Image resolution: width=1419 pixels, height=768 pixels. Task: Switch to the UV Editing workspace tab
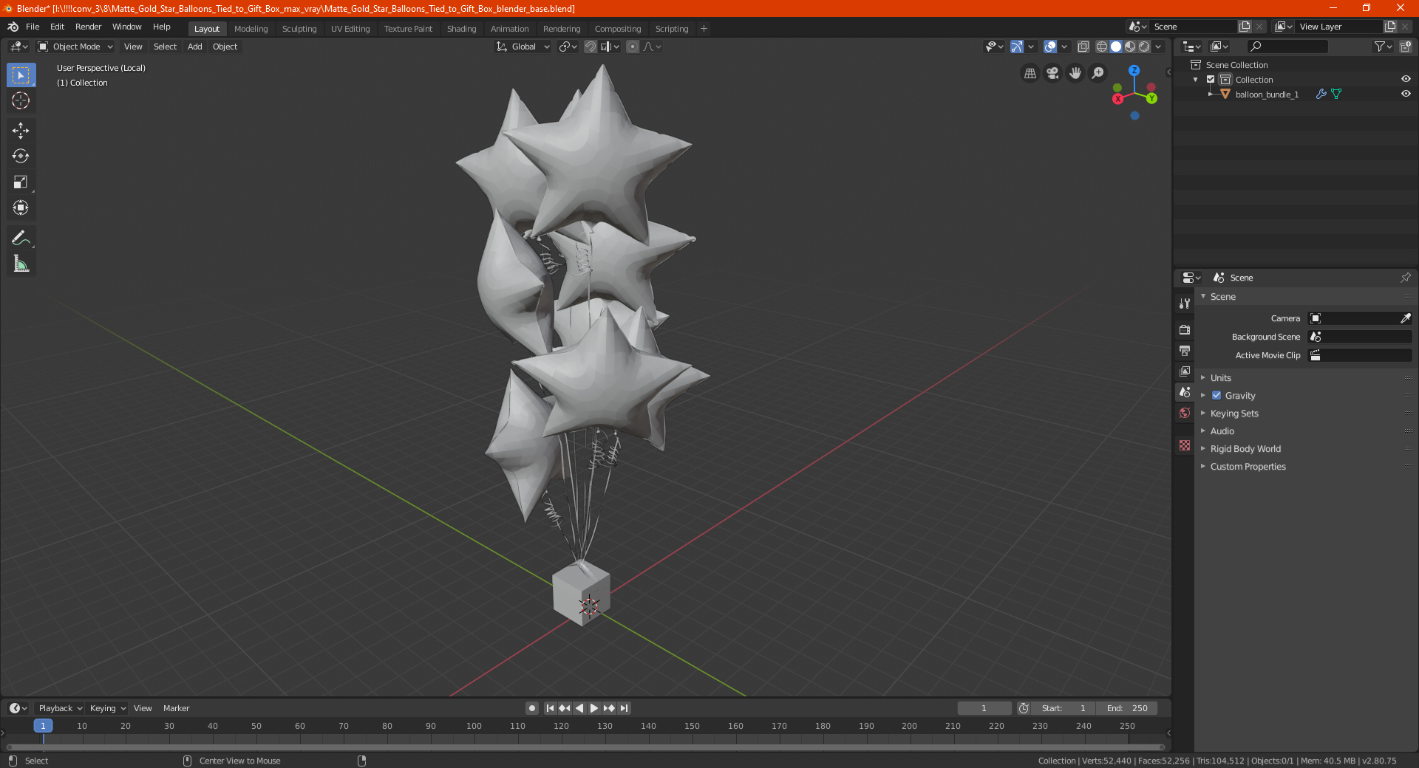pos(350,29)
